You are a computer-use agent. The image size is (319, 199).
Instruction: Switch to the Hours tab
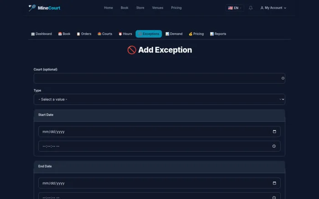(125, 34)
